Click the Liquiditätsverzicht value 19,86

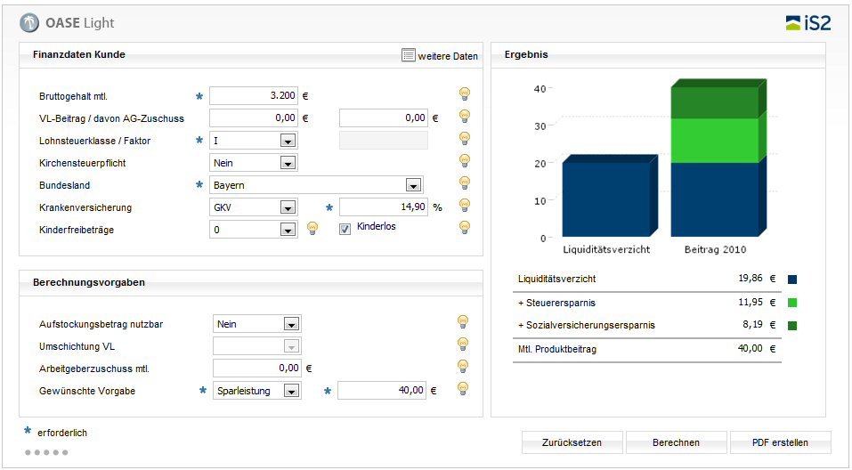pos(751,279)
